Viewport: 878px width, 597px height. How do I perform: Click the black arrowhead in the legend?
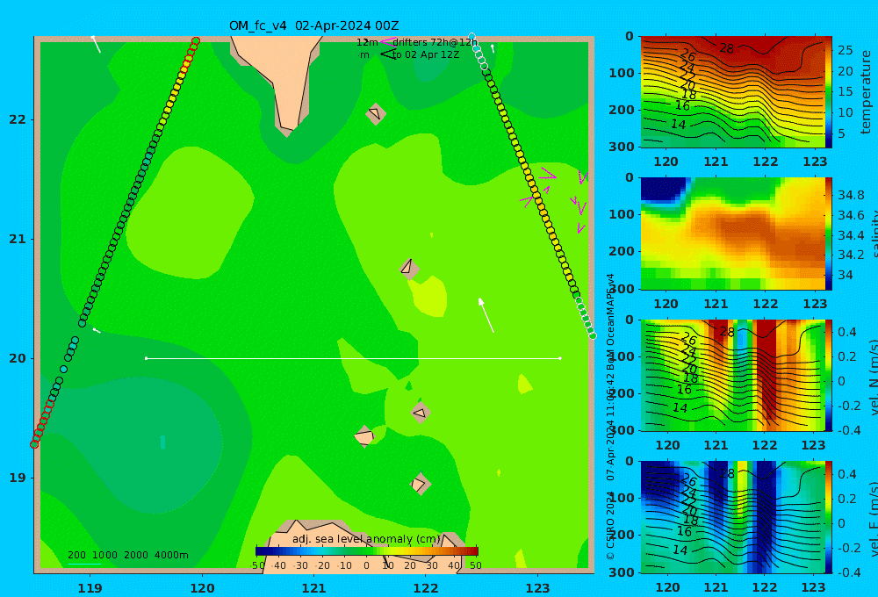(x=387, y=54)
